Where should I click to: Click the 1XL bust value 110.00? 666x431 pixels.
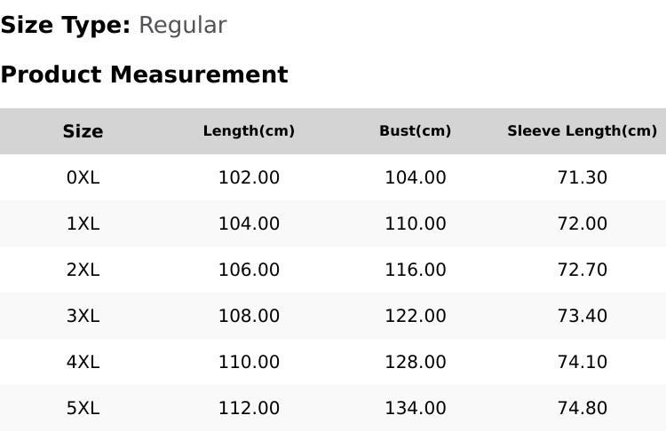pos(416,223)
